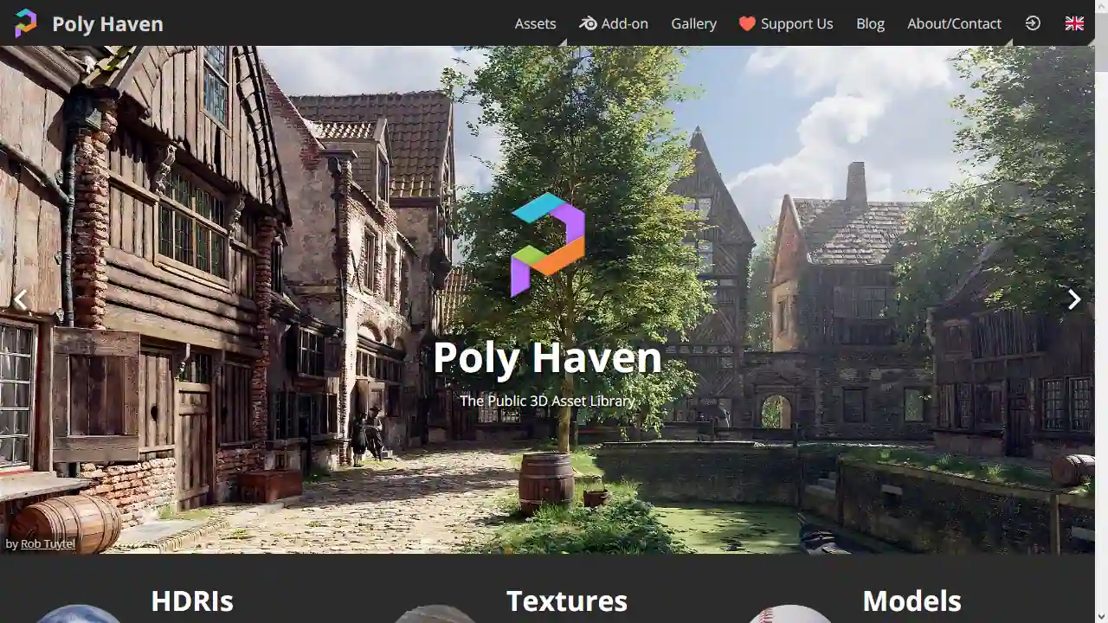The image size is (1108, 623).
Task: Click the right carousel arrow
Action: pyautogui.click(x=1073, y=299)
